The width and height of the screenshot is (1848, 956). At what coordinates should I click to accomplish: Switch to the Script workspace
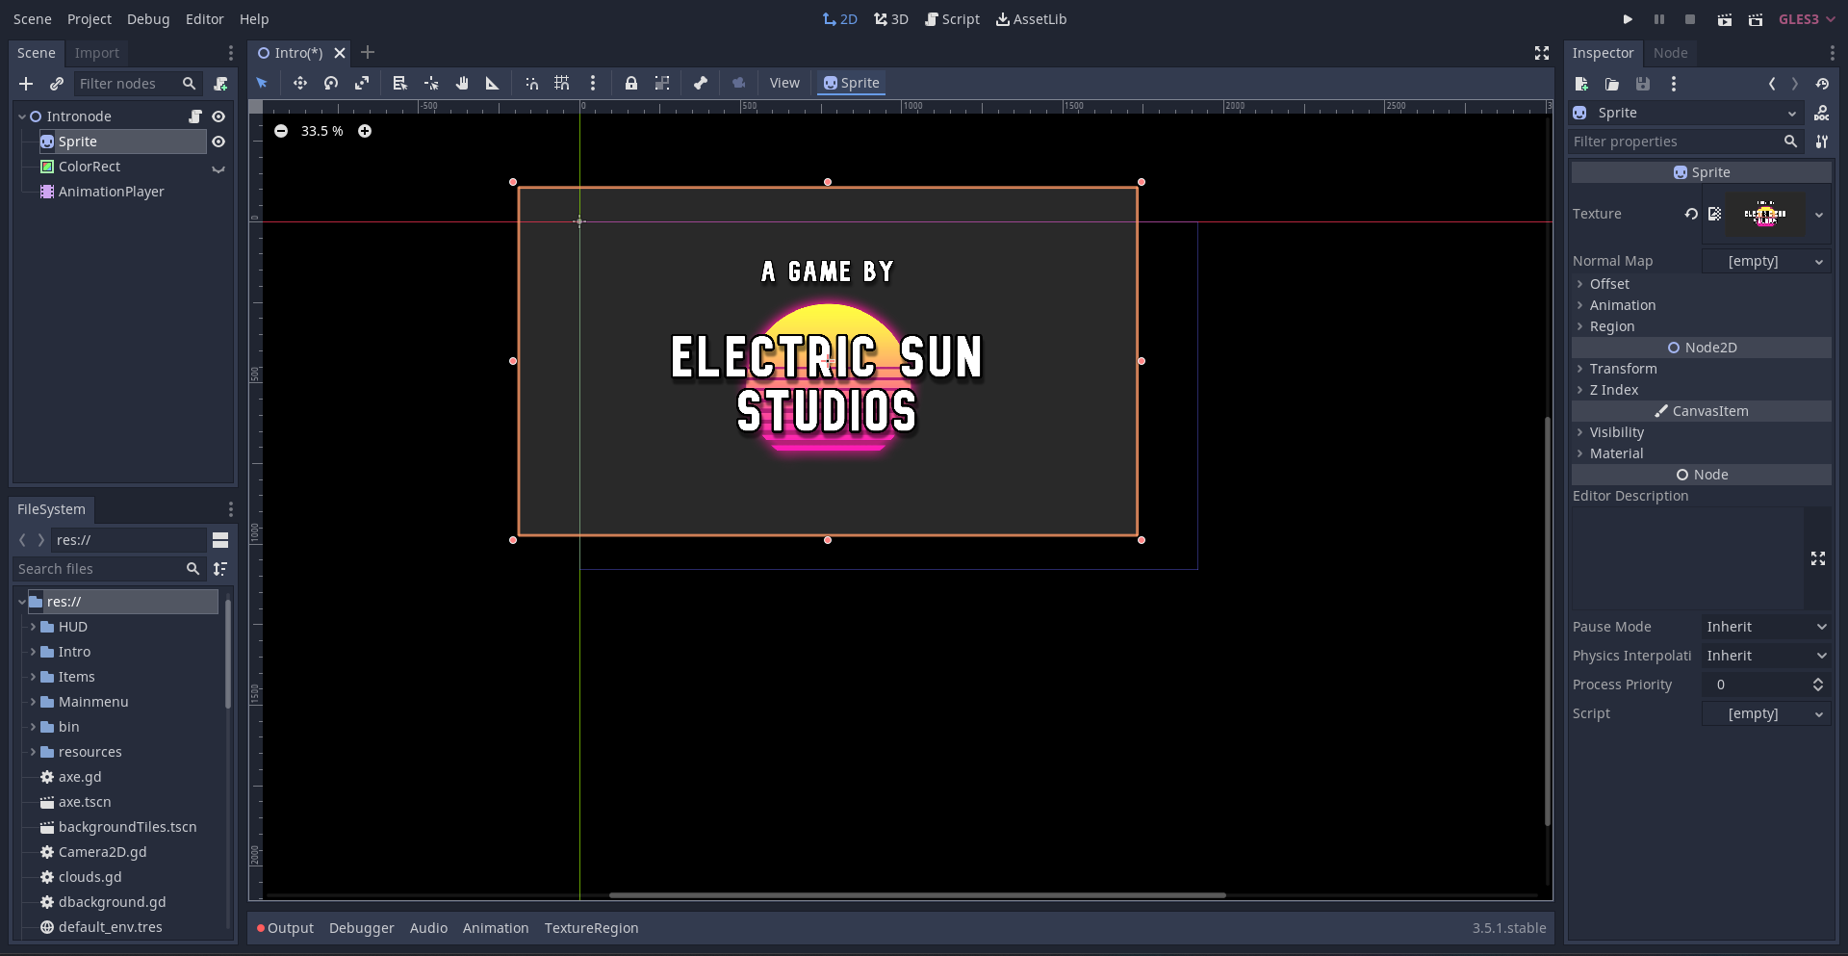tap(952, 19)
